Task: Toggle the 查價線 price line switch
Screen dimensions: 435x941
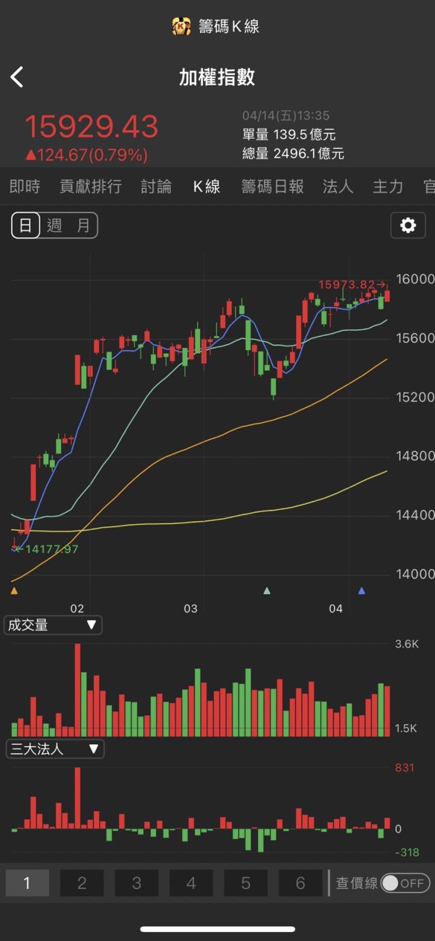Action: [405, 883]
